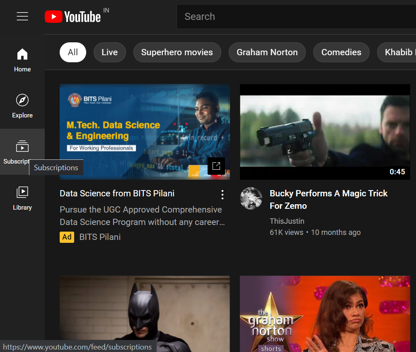Click BITS Pilani advertiser name

(100, 237)
